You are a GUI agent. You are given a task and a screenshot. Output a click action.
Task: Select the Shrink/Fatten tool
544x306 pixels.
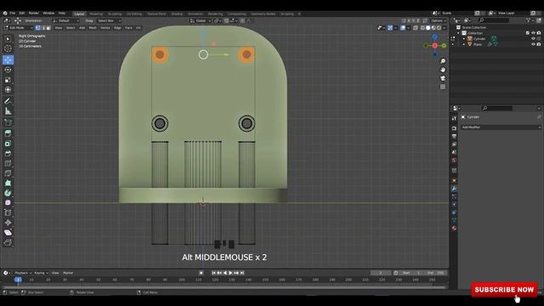pos(8,223)
